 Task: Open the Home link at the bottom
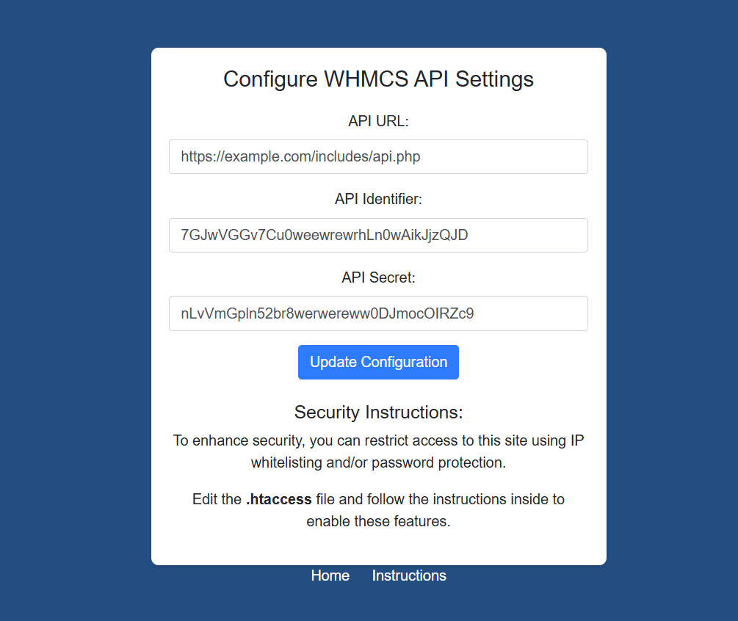click(330, 575)
